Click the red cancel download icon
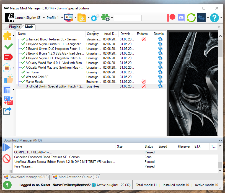This screenshot has height=193, width=225. (x=7, y=158)
